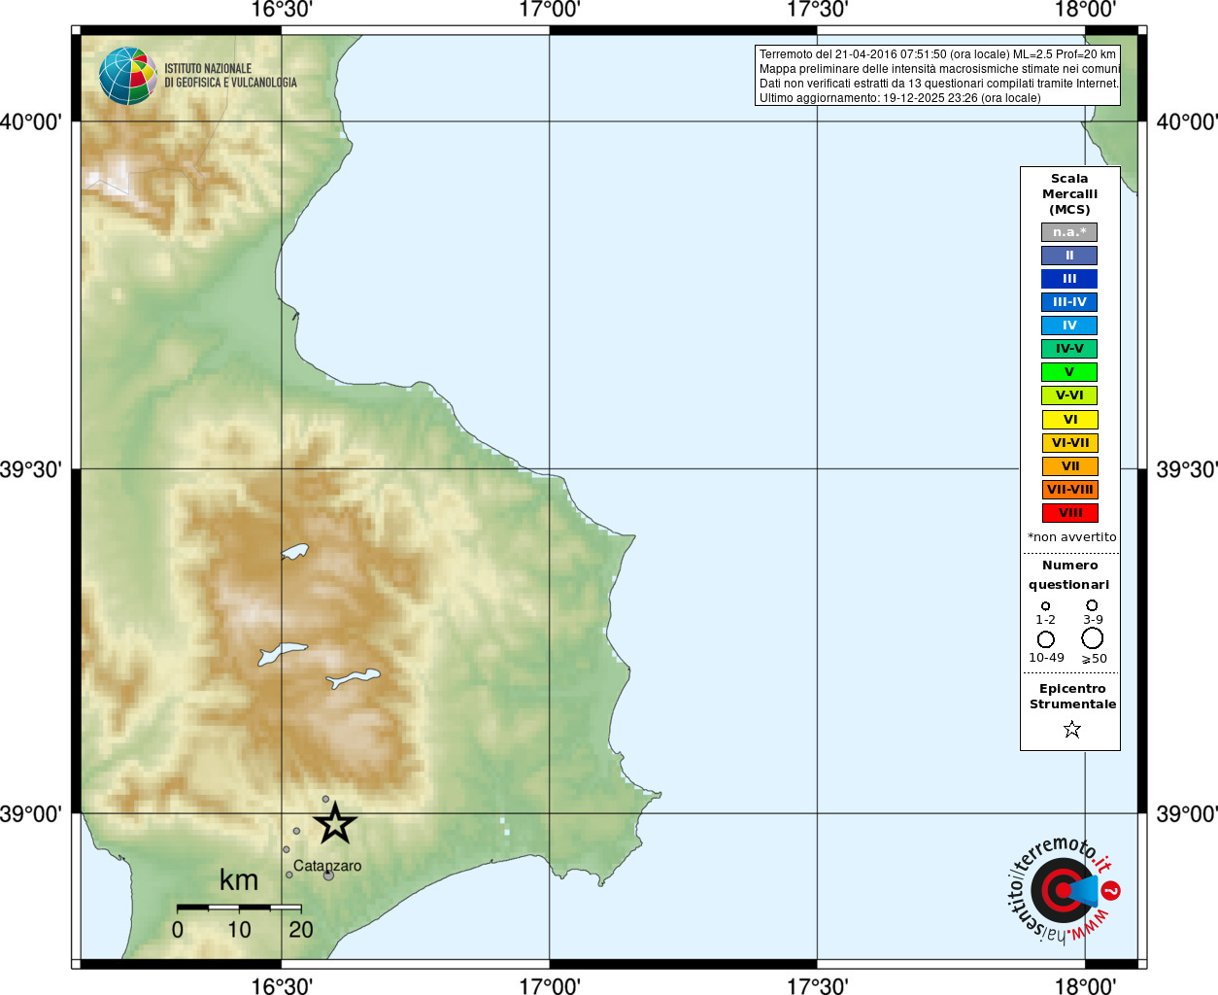
Task: Click the scale bar's 20 label
Action: 301,930
